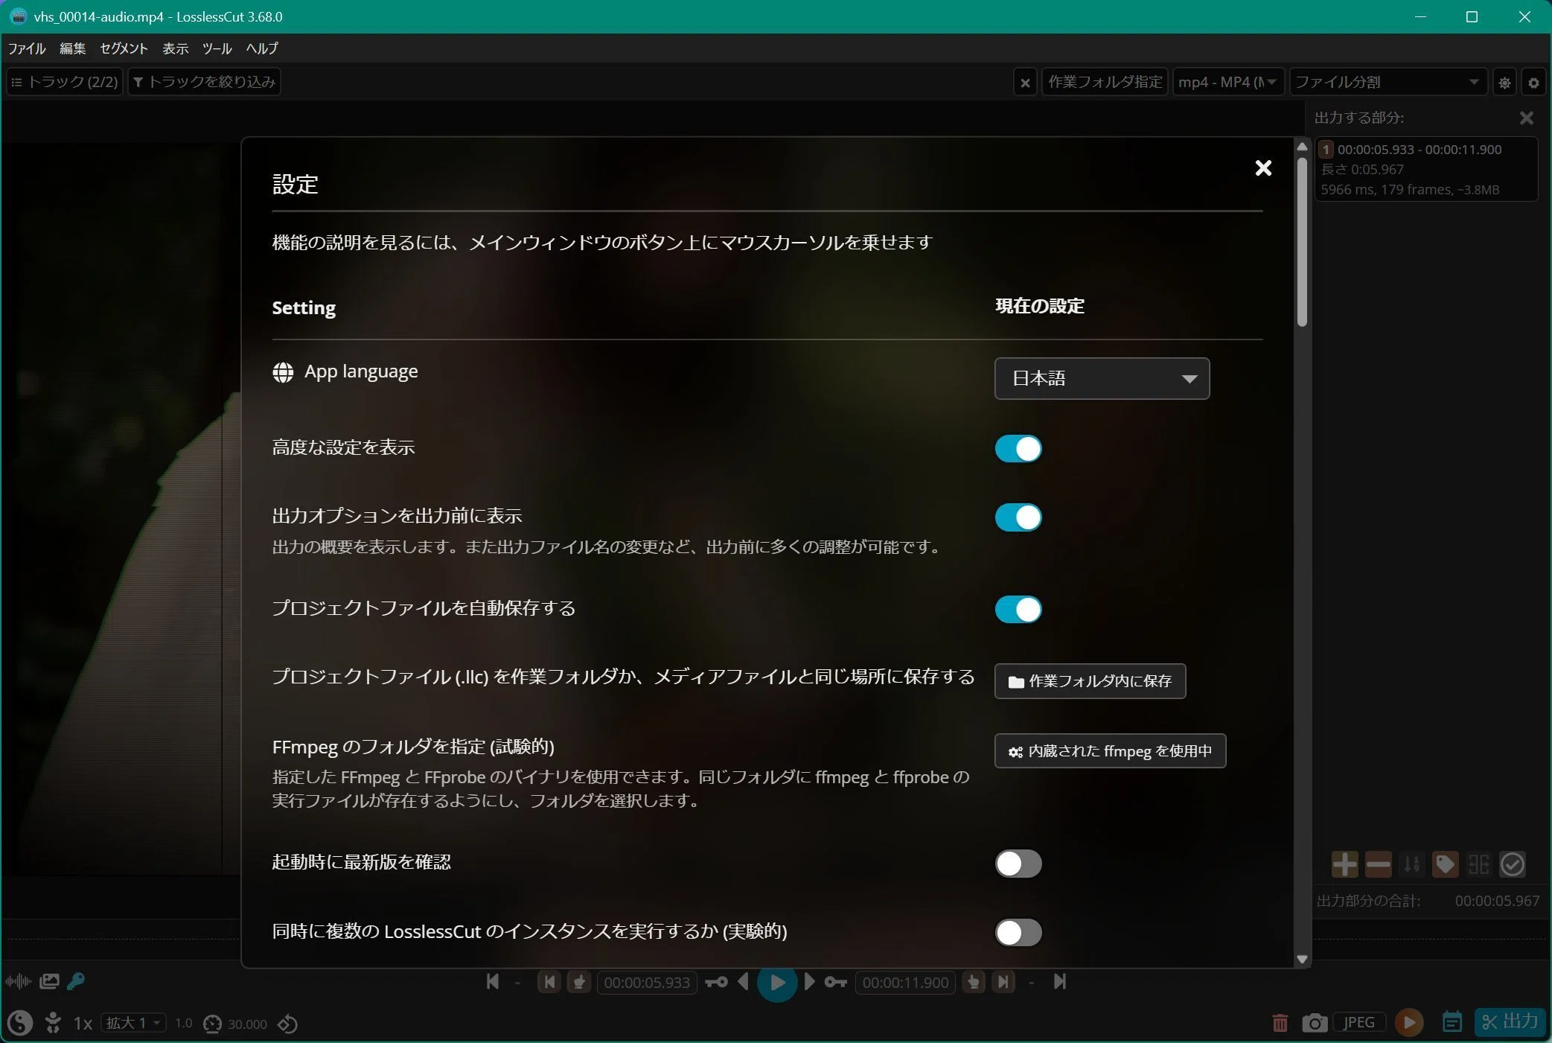Remove the segment with the minus icon
The width and height of the screenshot is (1552, 1043).
click(x=1378, y=864)
